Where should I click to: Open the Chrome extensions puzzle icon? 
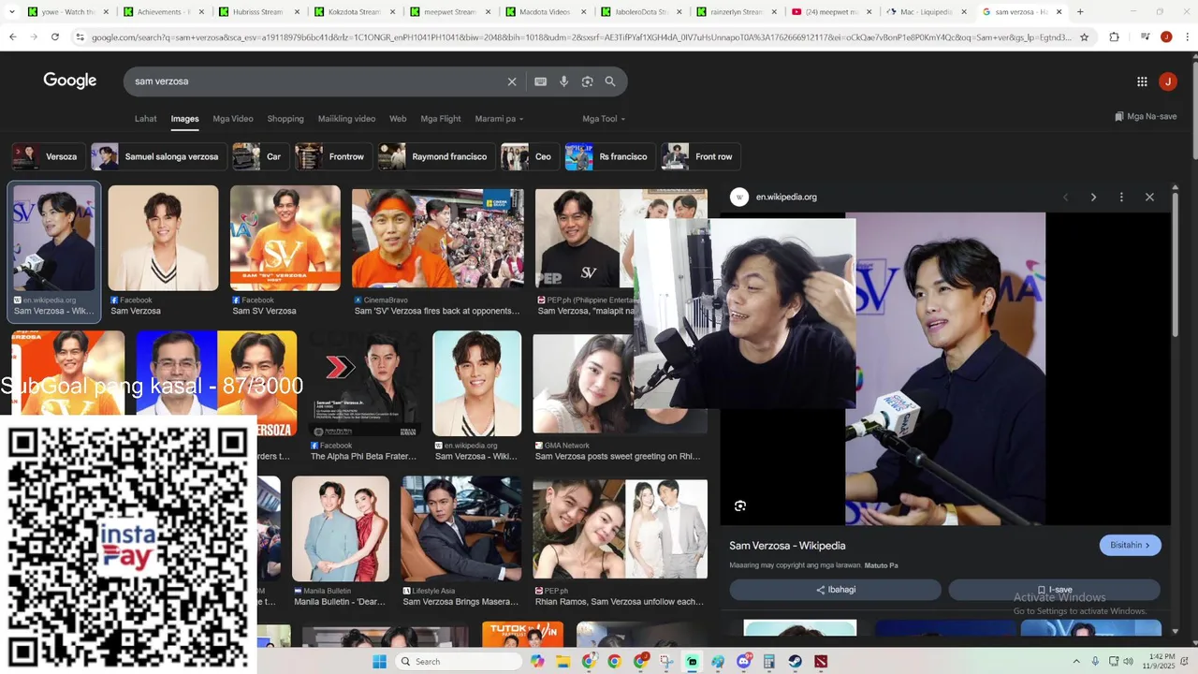click(1114, 37)
